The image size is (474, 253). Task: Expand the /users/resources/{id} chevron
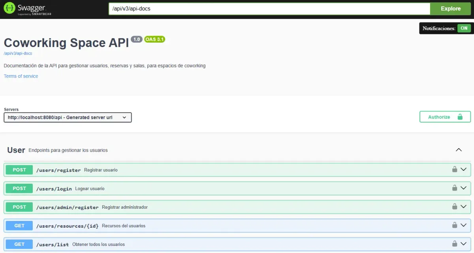[x=464, y=225]
